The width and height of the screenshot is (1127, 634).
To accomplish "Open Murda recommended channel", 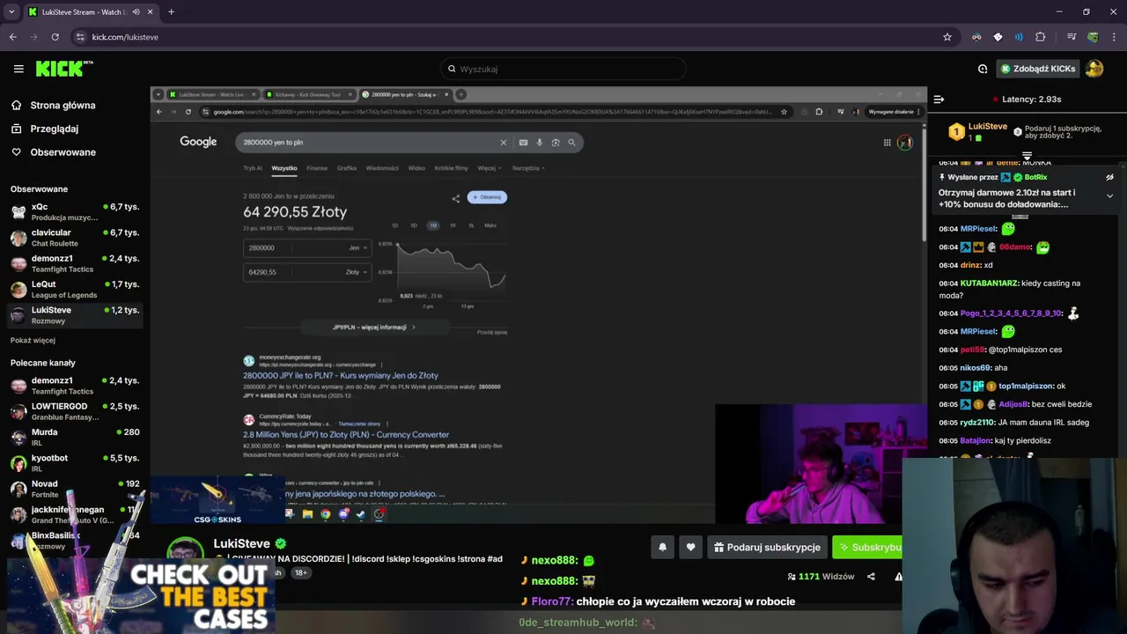I will (x=75, y=437).
